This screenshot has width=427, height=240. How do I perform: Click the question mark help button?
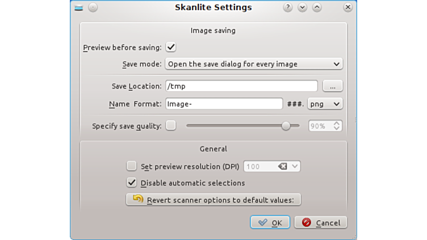pyautogui.click(x=288, y=8)
